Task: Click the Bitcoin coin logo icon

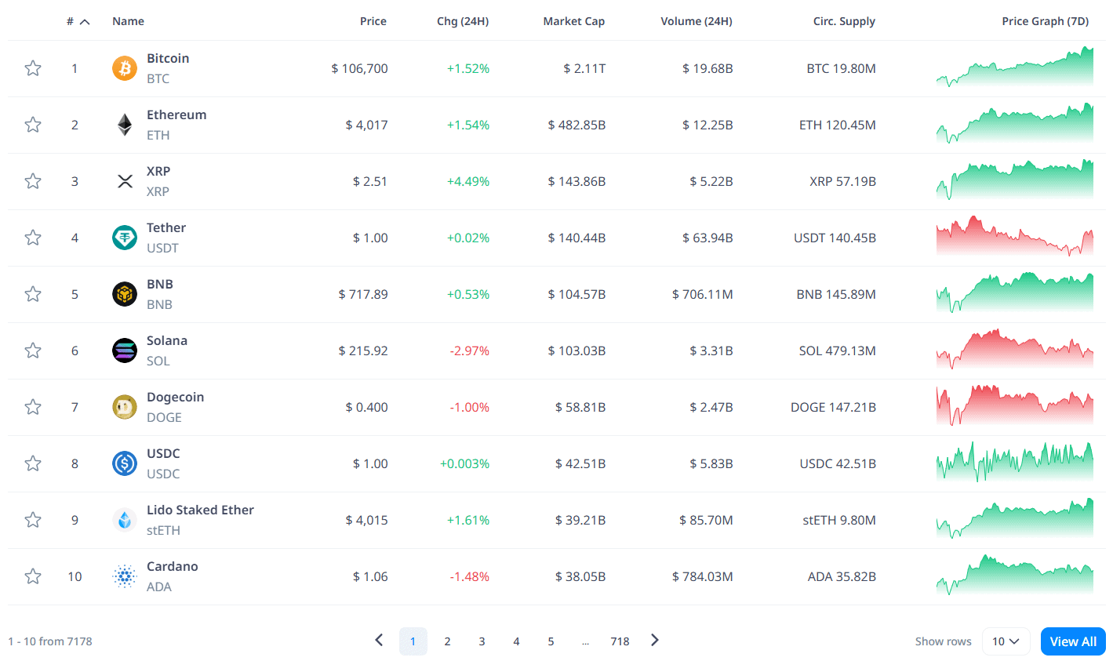Action: [125, 68]
